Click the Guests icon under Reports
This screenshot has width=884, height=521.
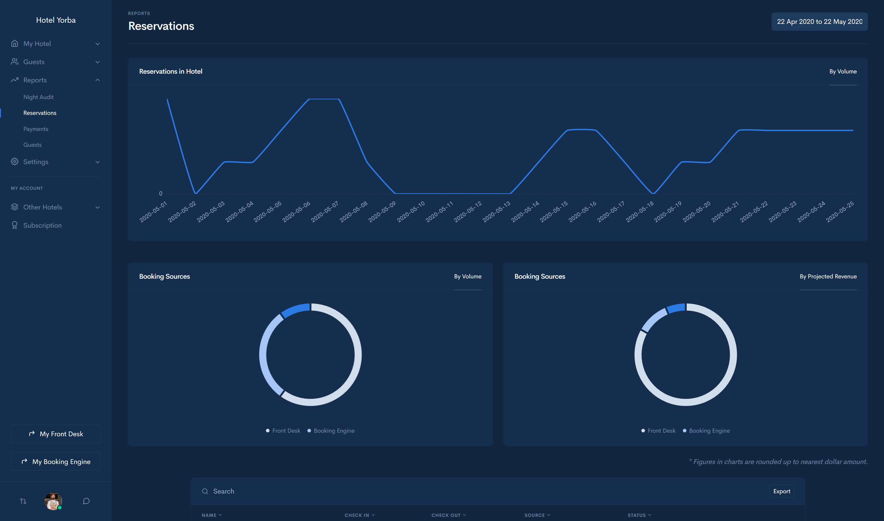tap(32, 144)
